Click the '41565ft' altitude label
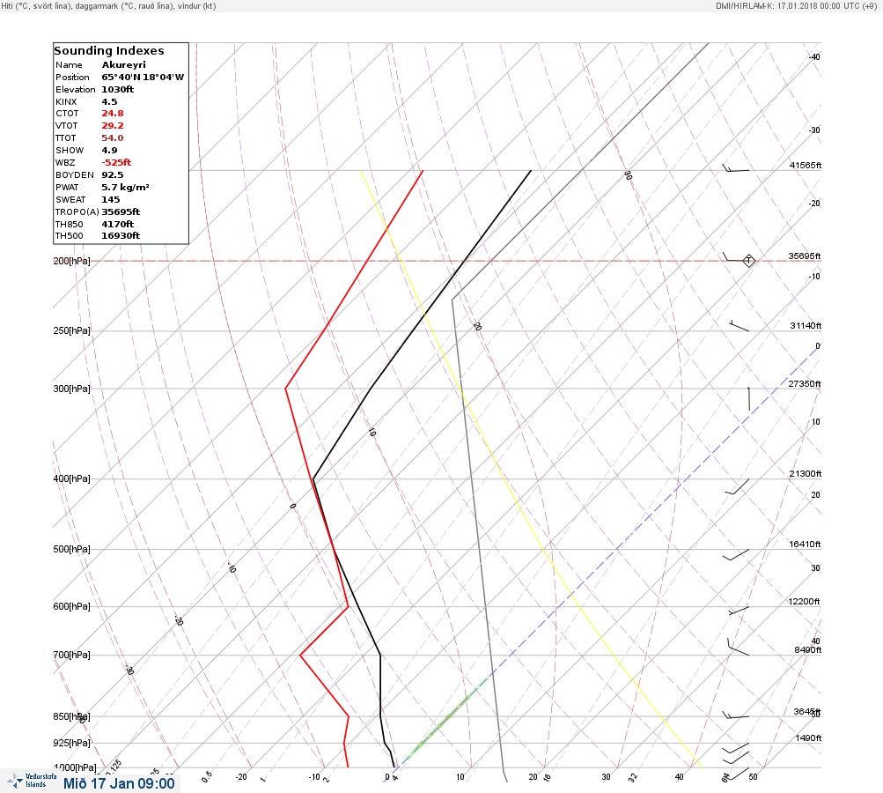Screen dimensions: 883x793 pyautogui.click(x=806, y=165)
